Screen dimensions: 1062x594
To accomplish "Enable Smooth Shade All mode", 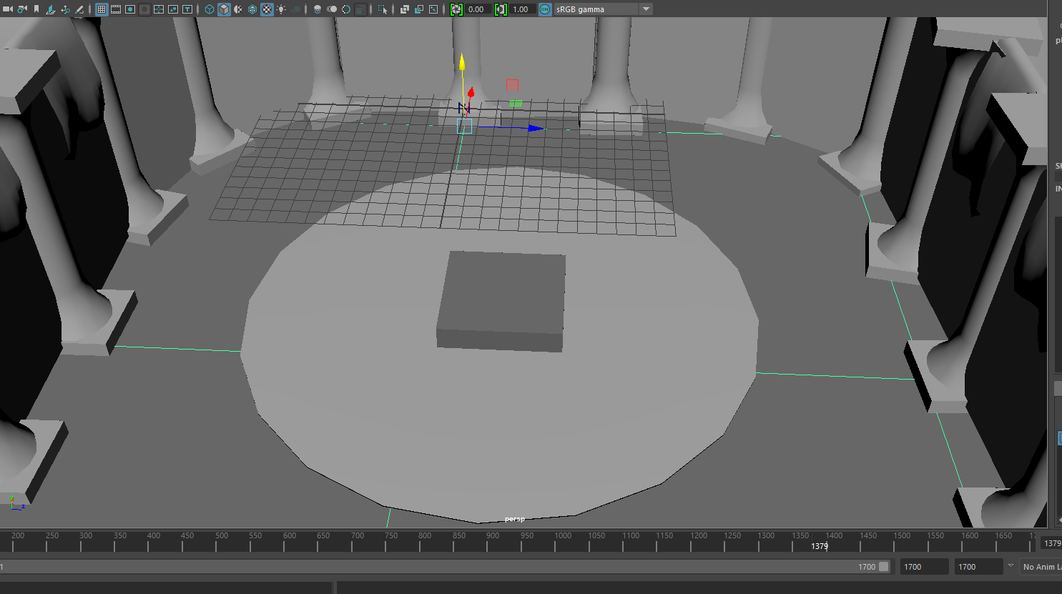I will pyautogui.click(x=224, y=9).
